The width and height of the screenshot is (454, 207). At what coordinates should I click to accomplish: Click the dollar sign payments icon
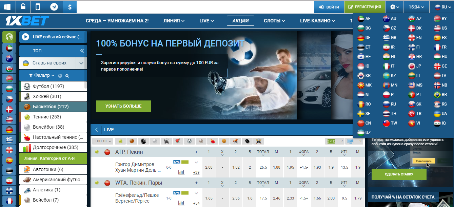tap(70, 7)
